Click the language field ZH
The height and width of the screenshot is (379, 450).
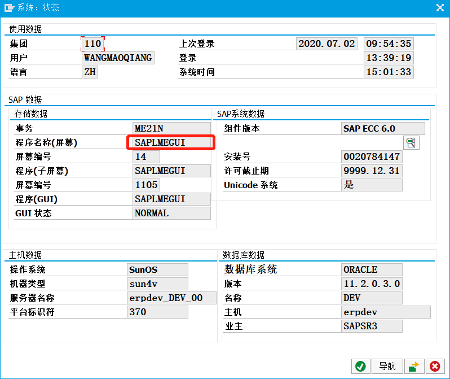(x=90, y=72)
